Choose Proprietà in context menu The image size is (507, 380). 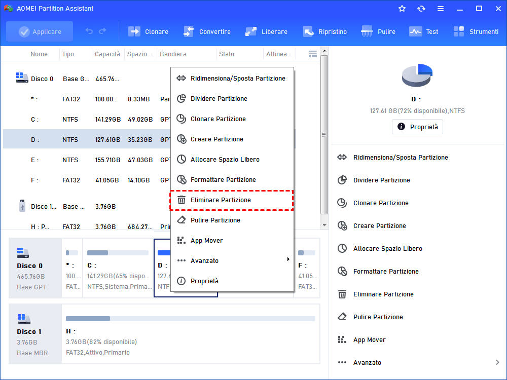232,281
